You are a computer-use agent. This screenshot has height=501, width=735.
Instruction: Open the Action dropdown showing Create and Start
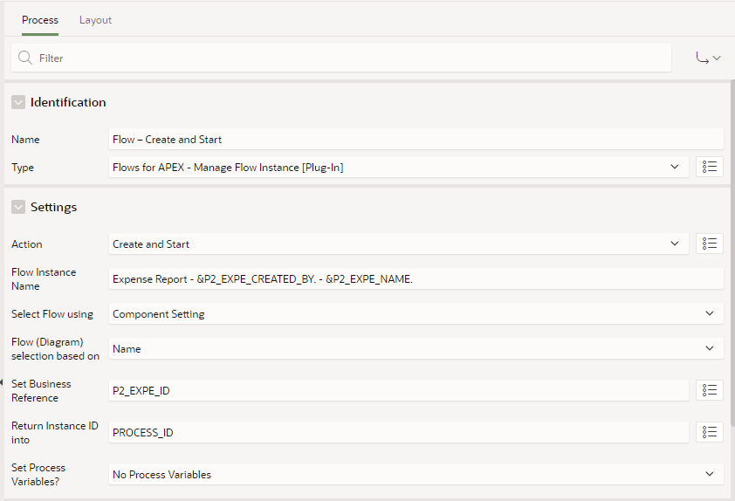(x=398, y=244)
